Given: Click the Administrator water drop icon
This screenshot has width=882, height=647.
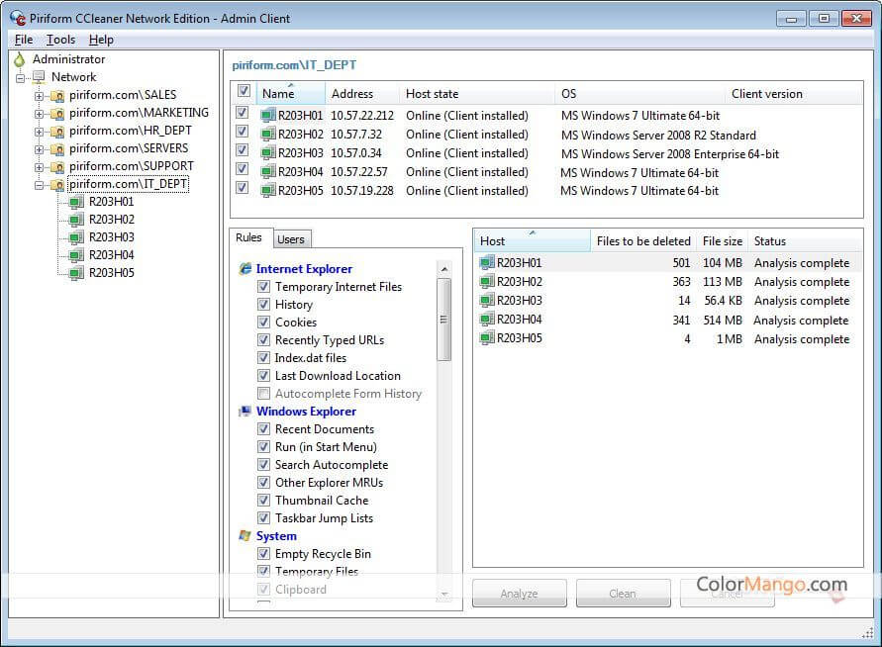Looking at the screenshot, I should tap(19, 59).
